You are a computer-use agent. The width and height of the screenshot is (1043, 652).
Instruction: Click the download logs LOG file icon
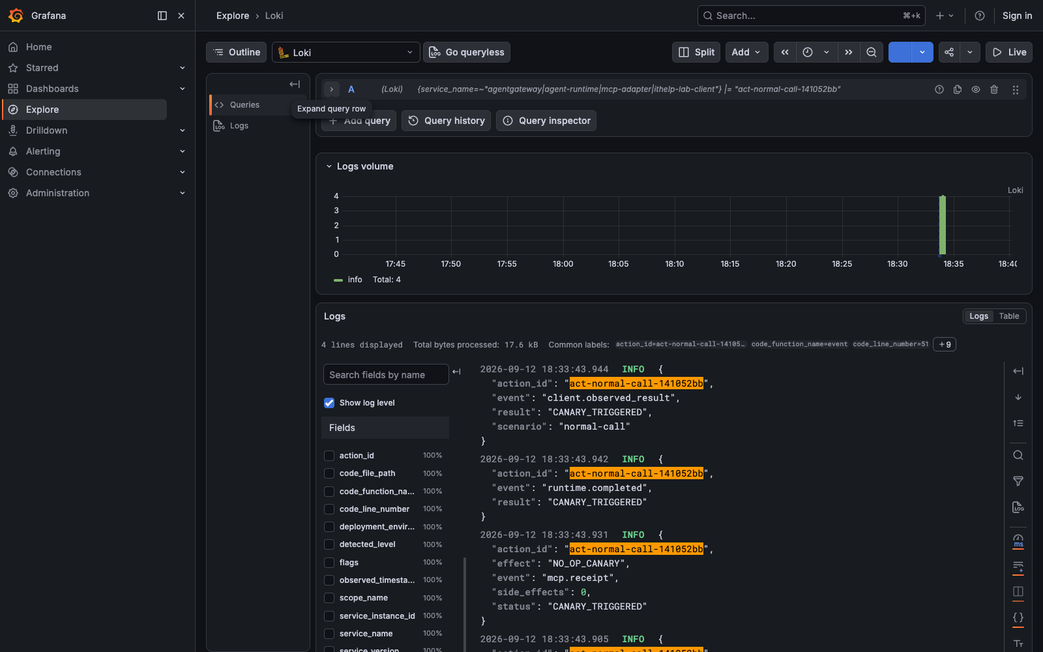tap(1018, 507)
